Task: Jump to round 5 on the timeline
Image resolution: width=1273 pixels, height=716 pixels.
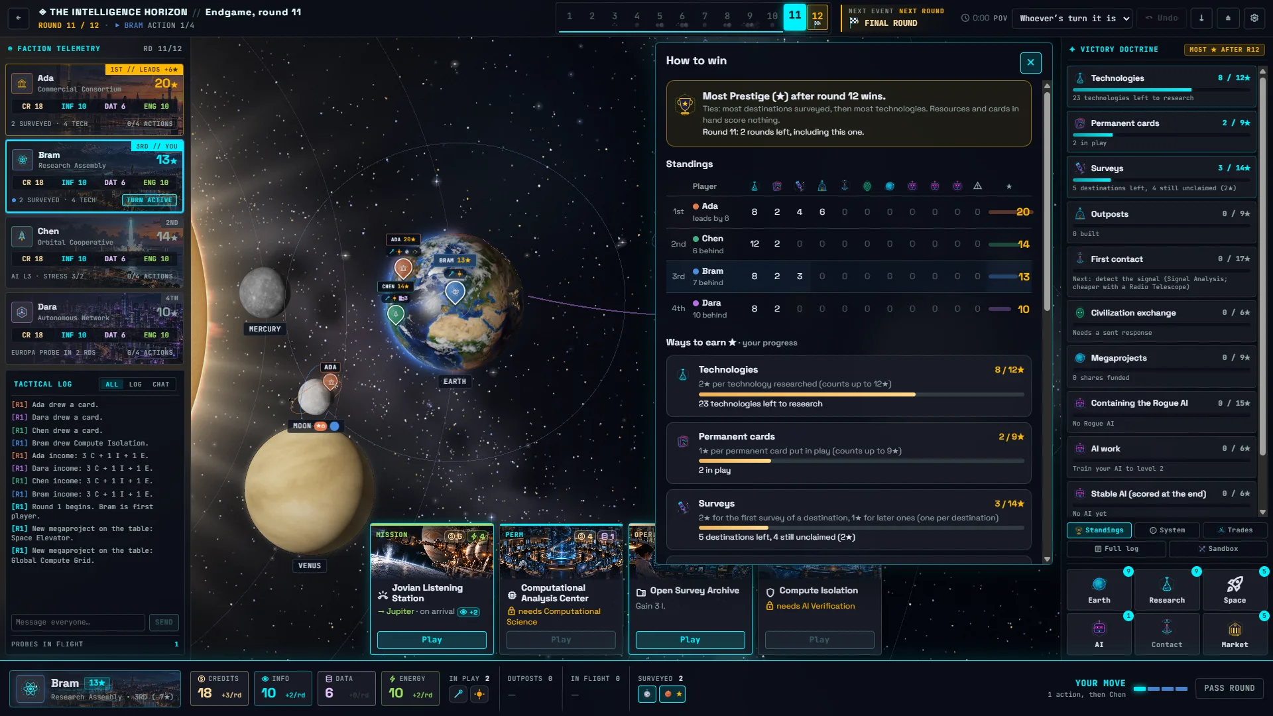Action: (x=660, y=18)
